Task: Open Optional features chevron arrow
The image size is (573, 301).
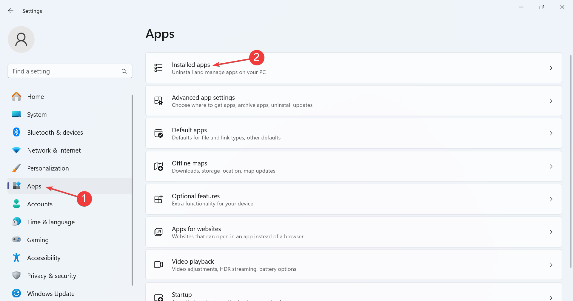Action: [551, 199]
